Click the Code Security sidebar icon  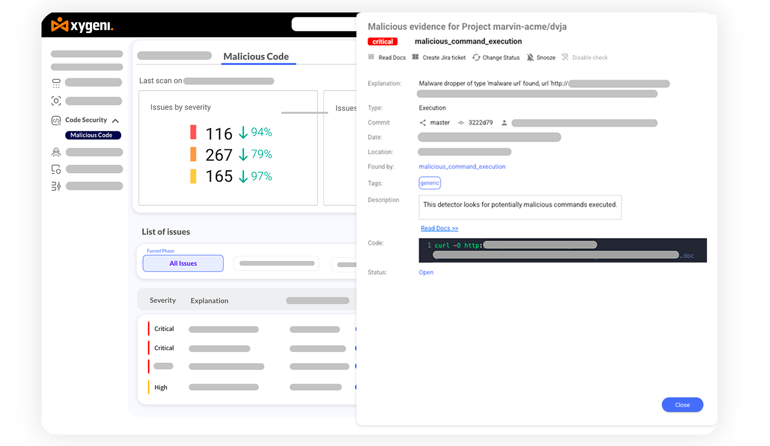[56, 120]
